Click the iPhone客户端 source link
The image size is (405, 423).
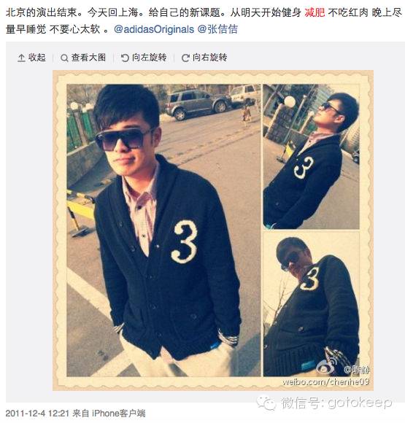click(x=118, y=414)
